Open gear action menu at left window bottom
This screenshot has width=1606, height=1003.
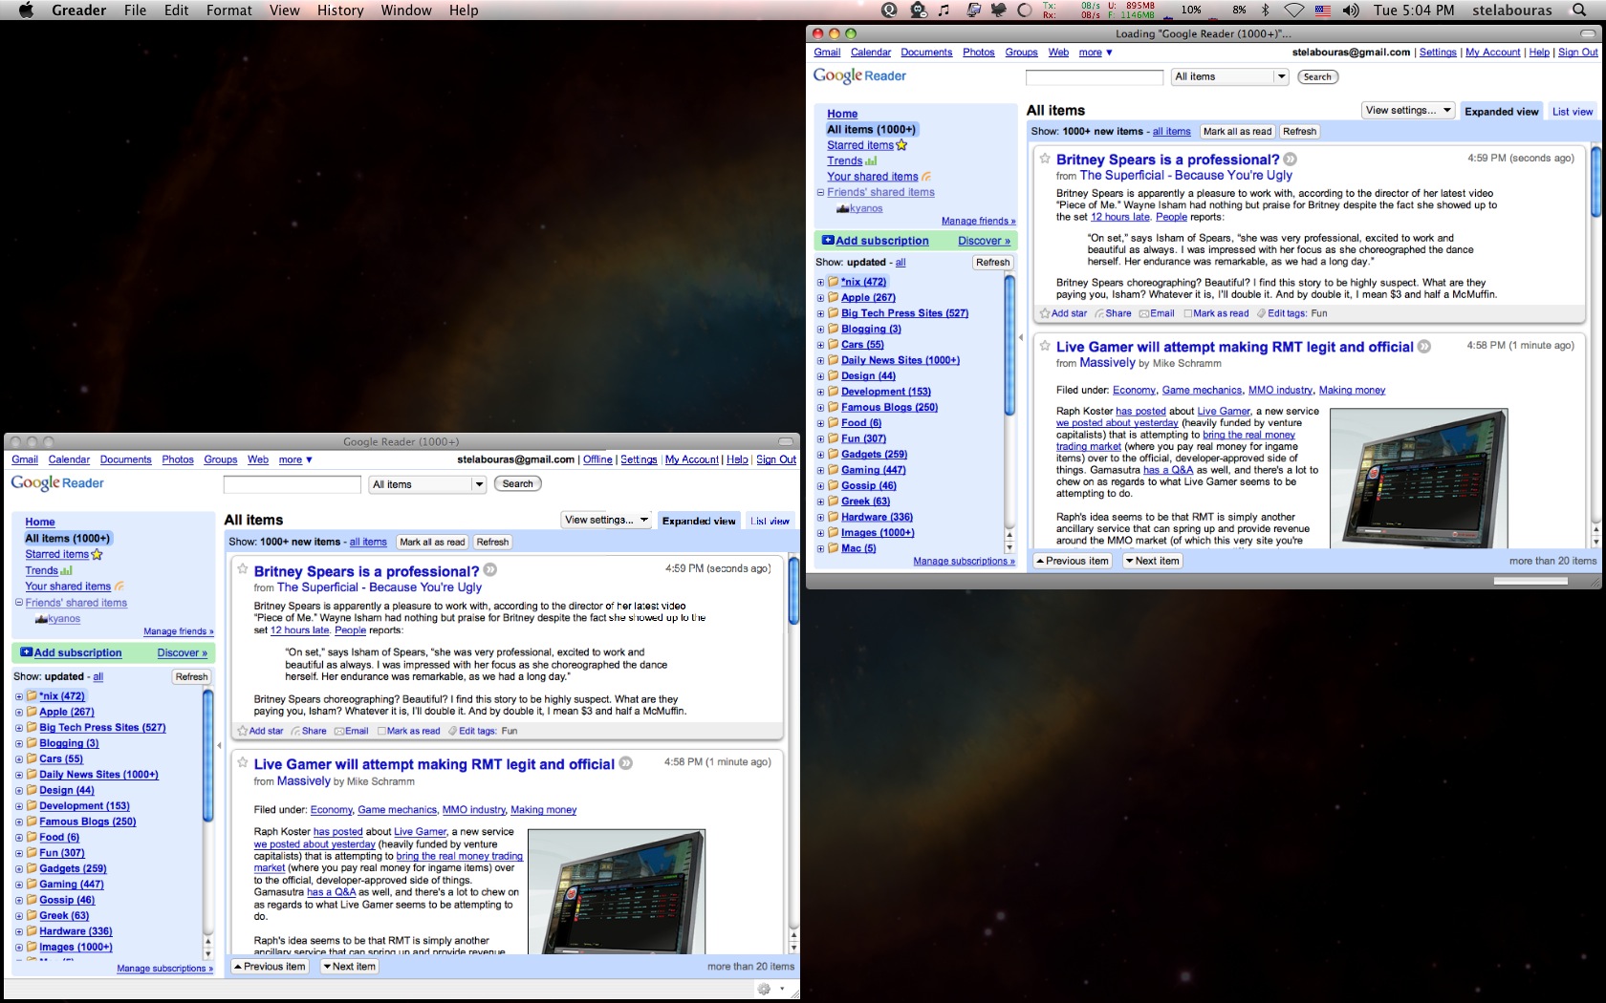click(770, 989)
